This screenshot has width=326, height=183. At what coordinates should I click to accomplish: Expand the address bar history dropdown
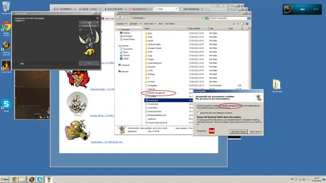(202, 18)
